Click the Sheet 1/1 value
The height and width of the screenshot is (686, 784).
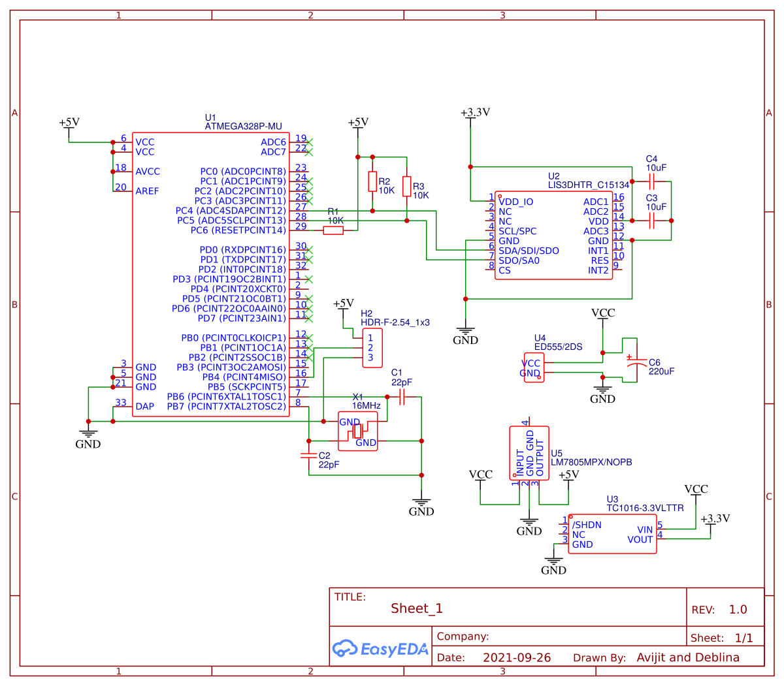[x=743, y=638]
